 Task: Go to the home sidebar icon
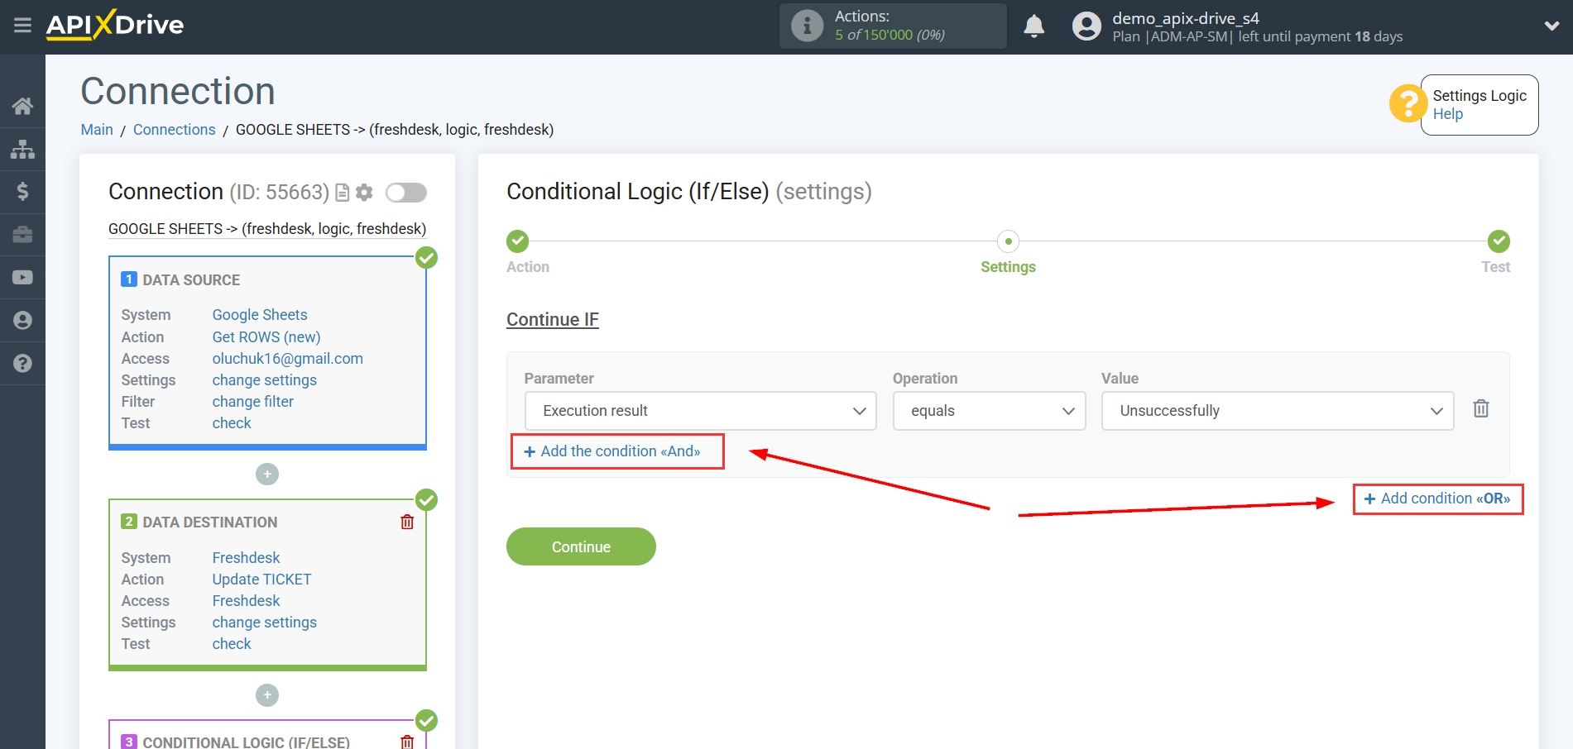pyautogui.click(x=22, y=106)
